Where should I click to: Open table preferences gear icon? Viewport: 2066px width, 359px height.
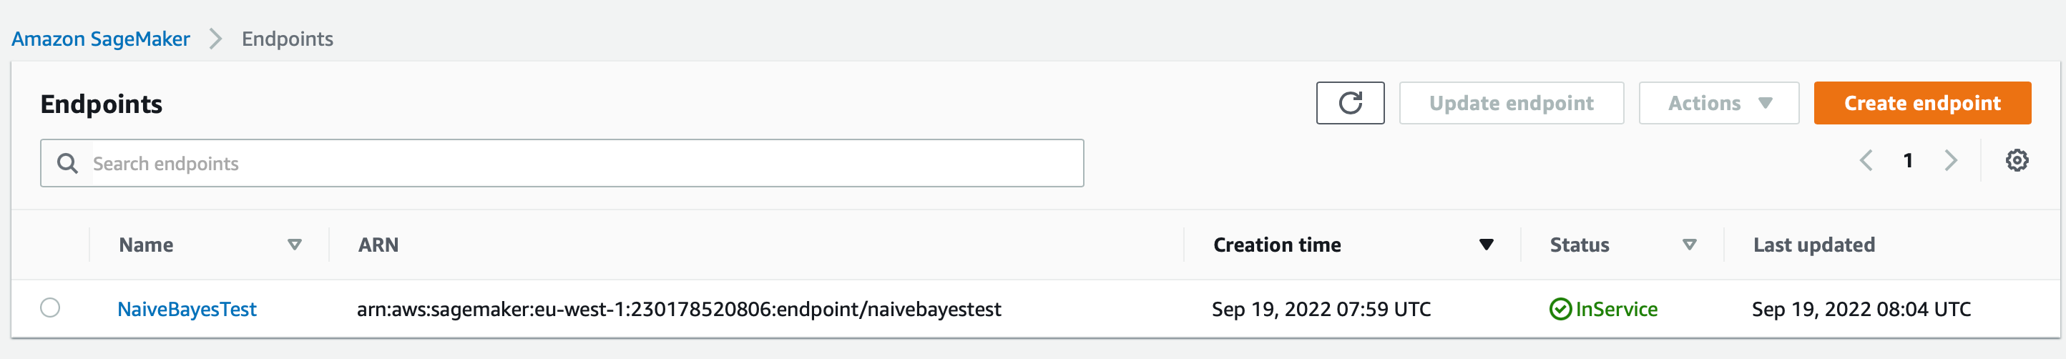[x=2016, y=160]
